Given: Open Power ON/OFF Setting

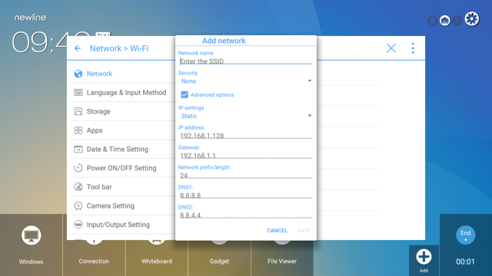Looking at the screenshot, I should click(123, 168).
